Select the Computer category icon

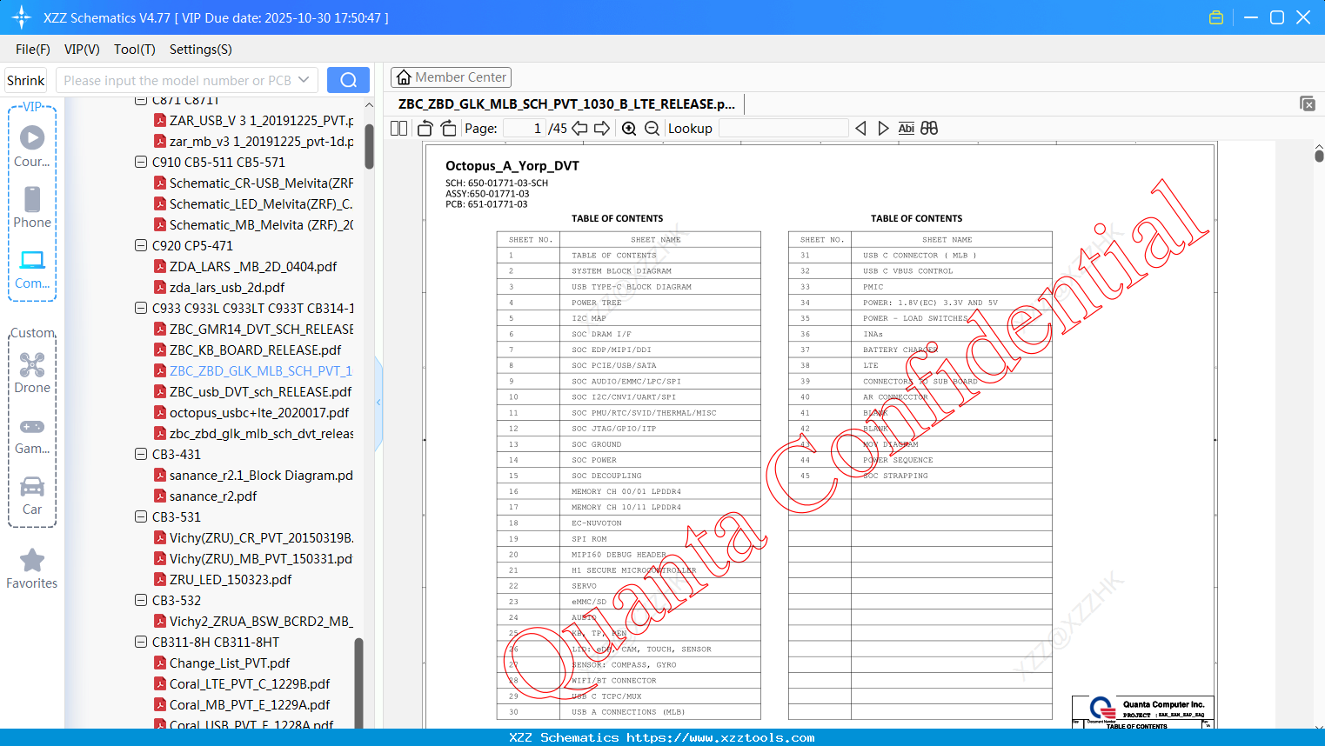click(x=32, y=269)
